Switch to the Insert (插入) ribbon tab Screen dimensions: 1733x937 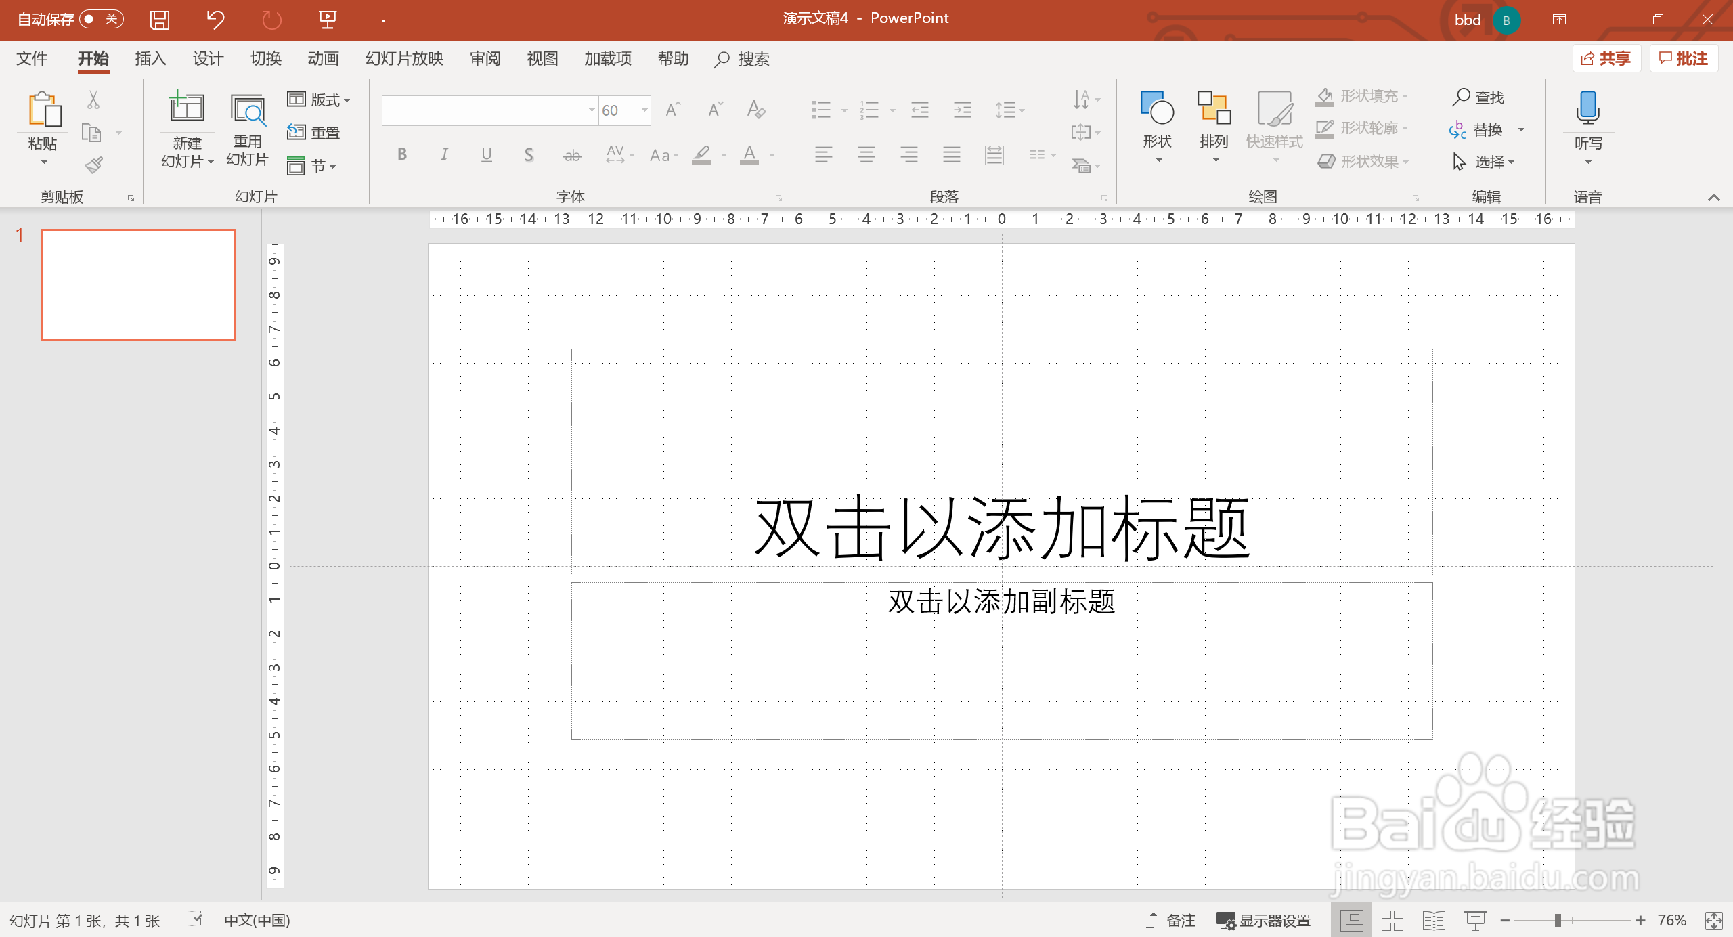(150, 59)
